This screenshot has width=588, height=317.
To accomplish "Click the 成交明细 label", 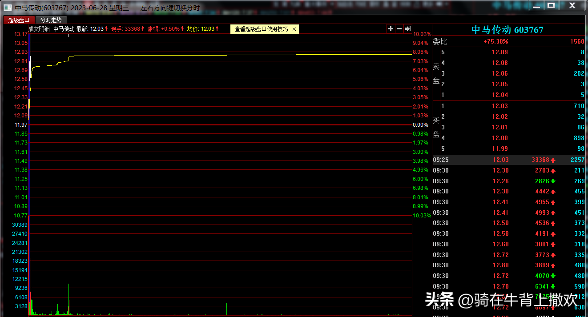I will (x=39, y=29).
